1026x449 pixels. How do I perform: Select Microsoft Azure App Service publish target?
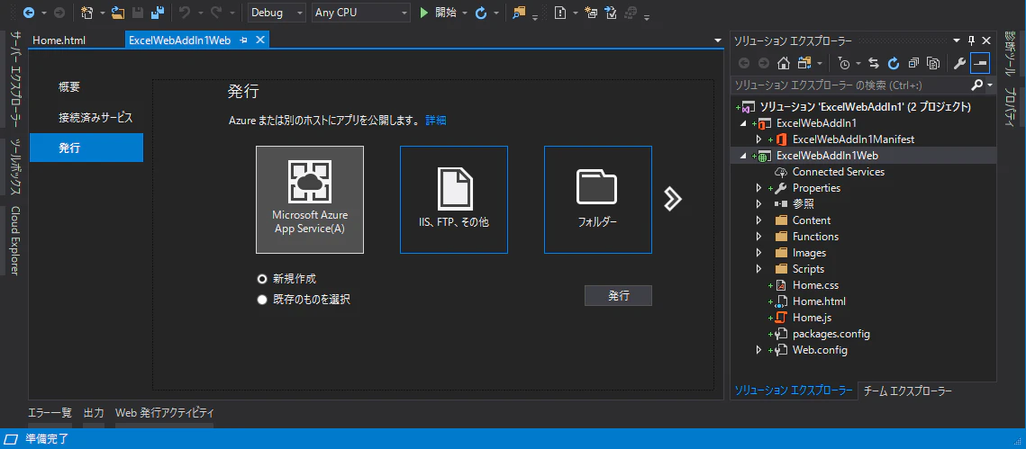[x=310, y=200]
